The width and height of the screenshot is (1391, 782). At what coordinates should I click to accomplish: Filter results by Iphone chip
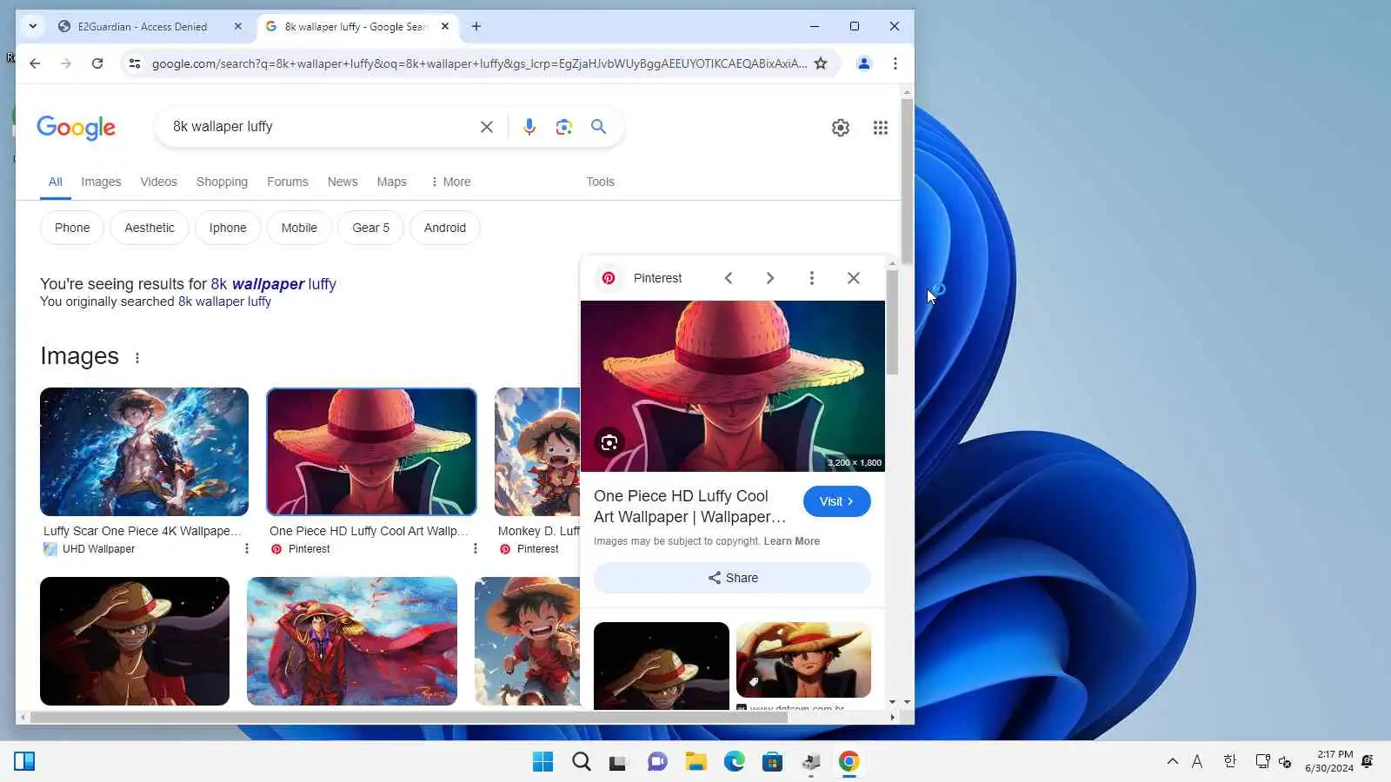click(228, 228)
